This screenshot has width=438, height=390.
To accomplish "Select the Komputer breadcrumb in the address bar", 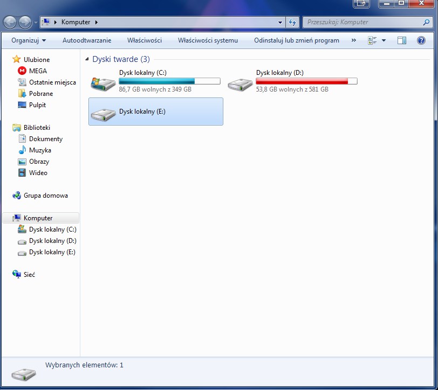I will tap(76, 22).
